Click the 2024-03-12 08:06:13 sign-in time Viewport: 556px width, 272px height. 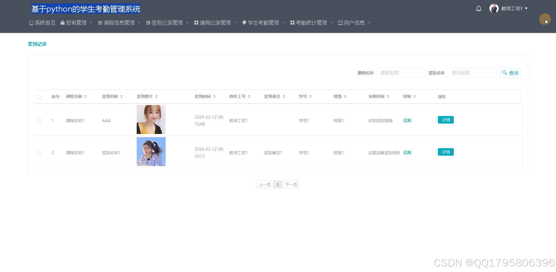[x=209, y=153]
